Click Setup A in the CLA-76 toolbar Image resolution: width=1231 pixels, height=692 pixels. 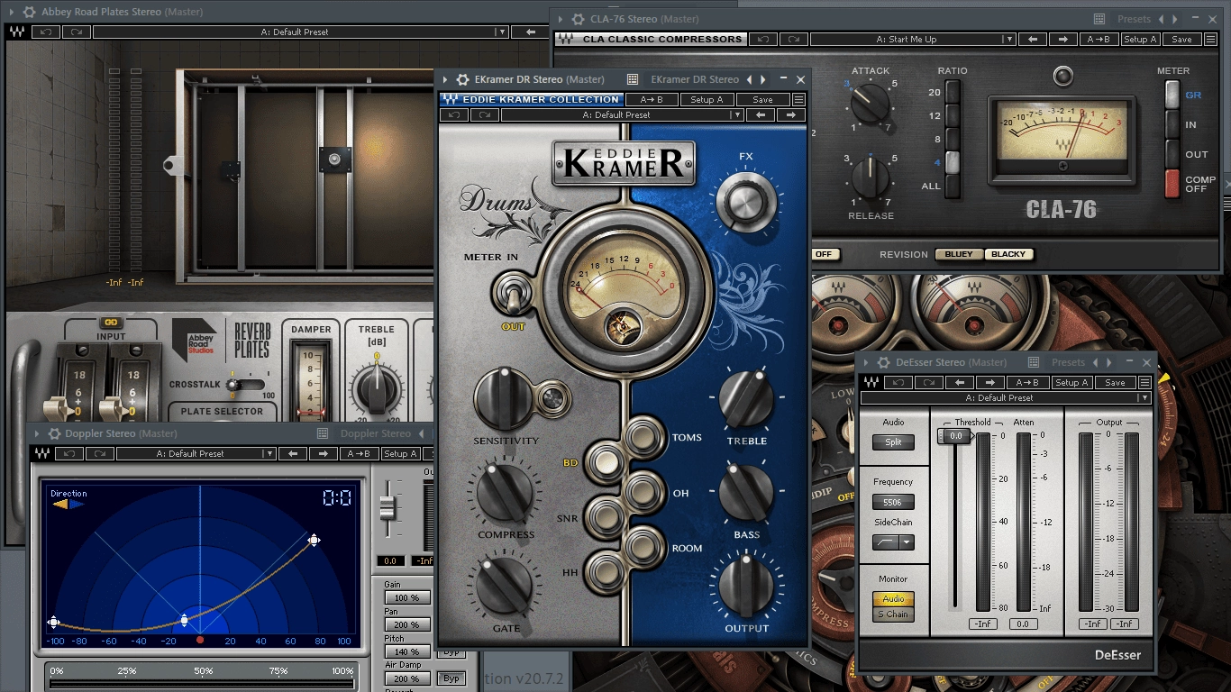tap(1140, 39)
